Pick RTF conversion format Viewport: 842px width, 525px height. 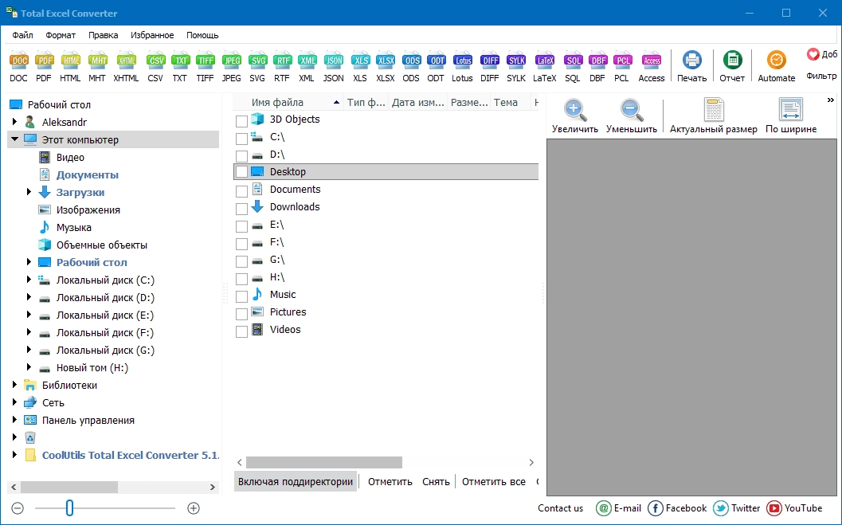282,67
